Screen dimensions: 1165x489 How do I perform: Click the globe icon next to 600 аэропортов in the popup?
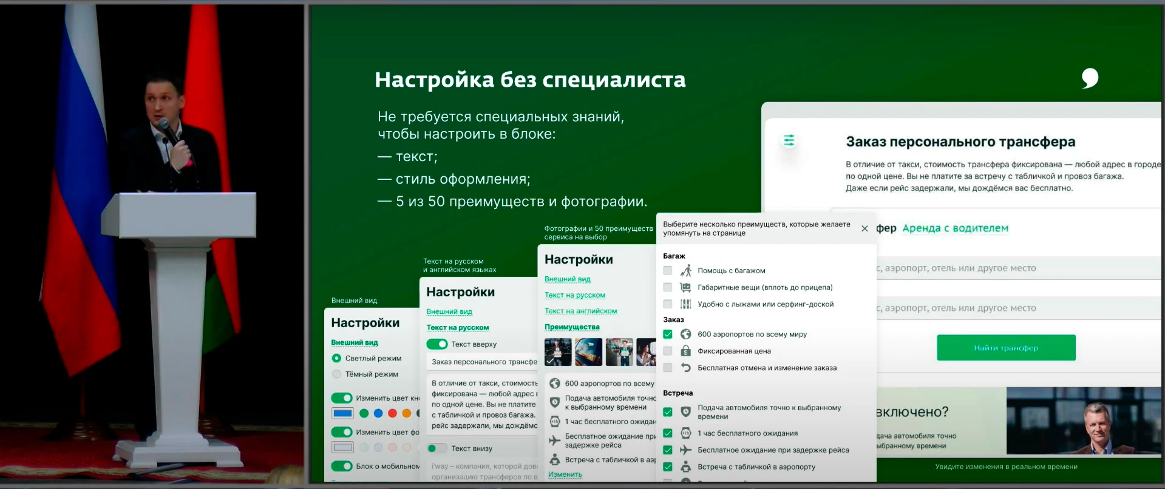[685, 334]
